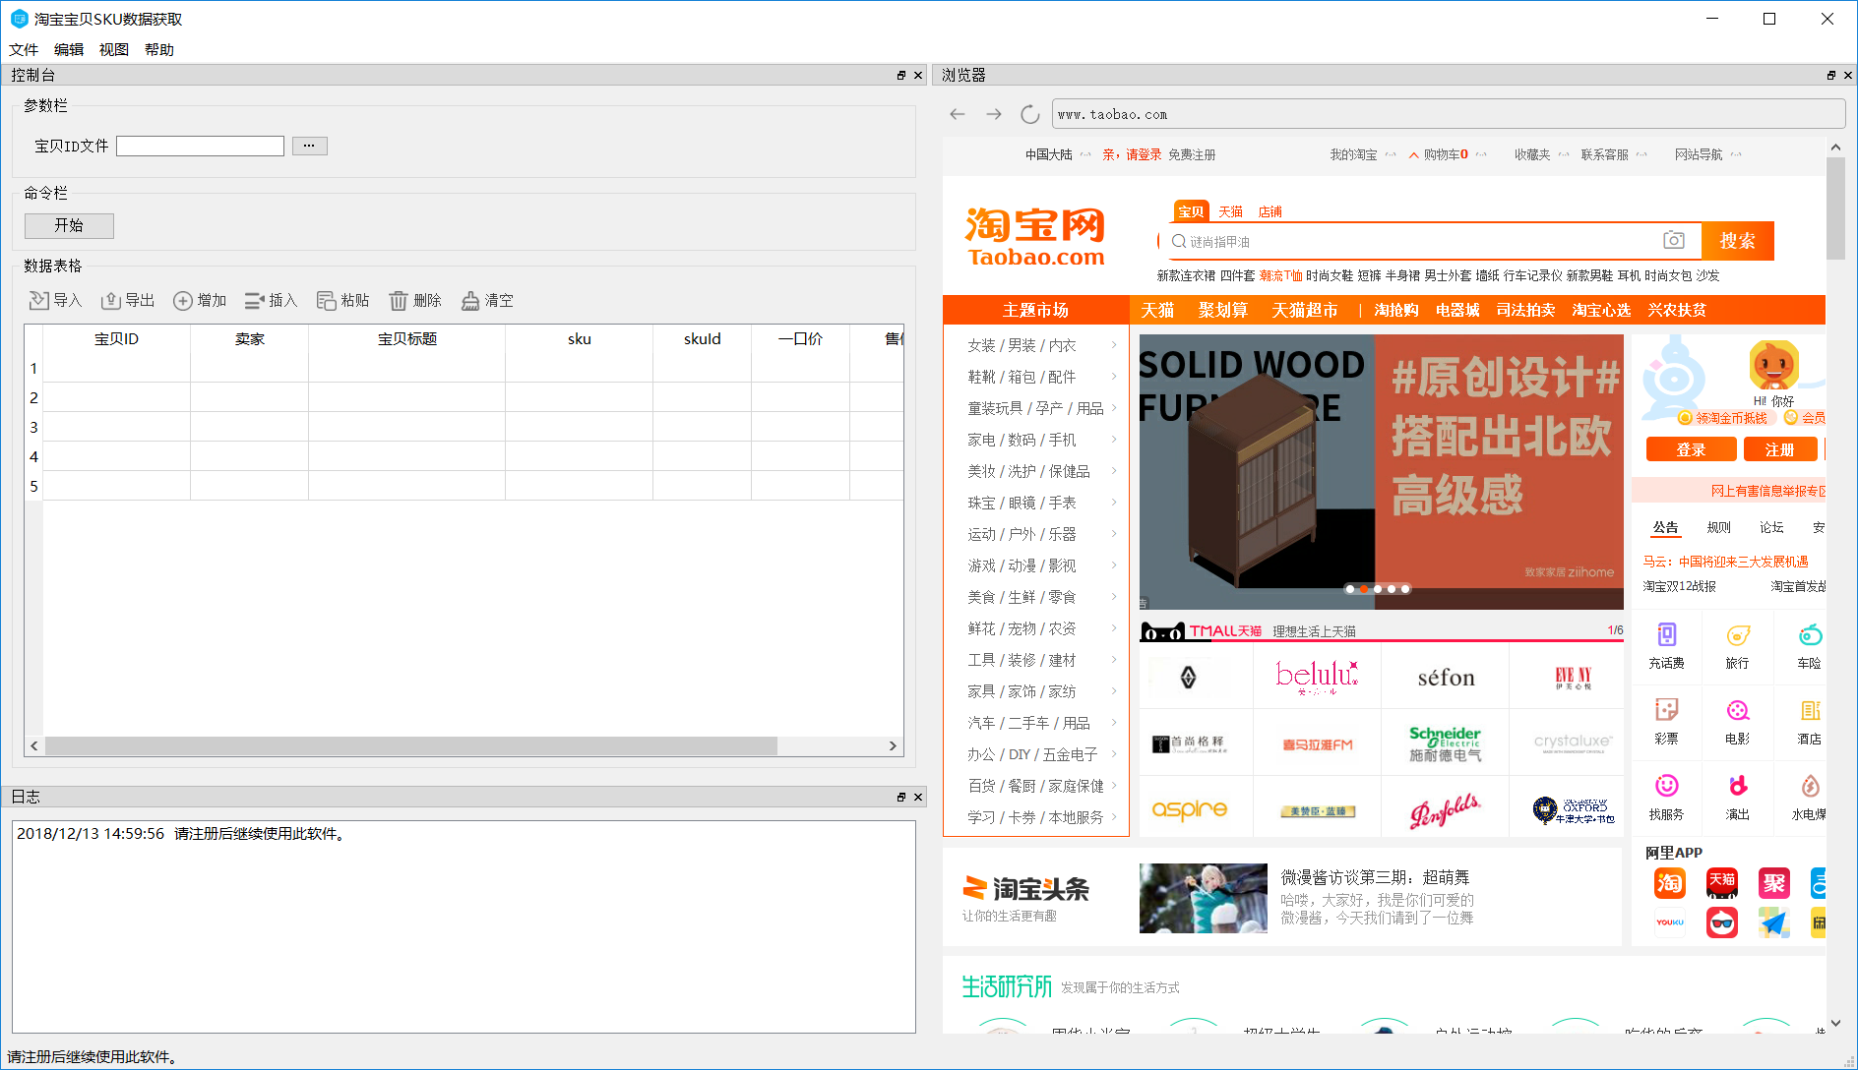Click the belulu brand logo
The height and width of the screenshot is (1070, 1858).
pos(1317,677)
